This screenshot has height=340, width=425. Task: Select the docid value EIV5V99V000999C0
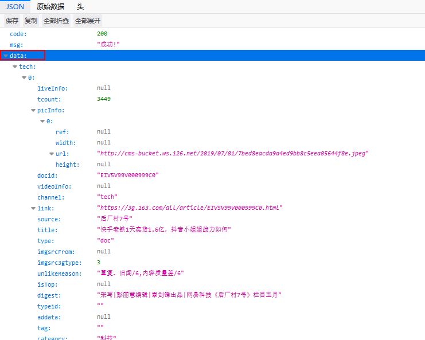pos(128,175)
